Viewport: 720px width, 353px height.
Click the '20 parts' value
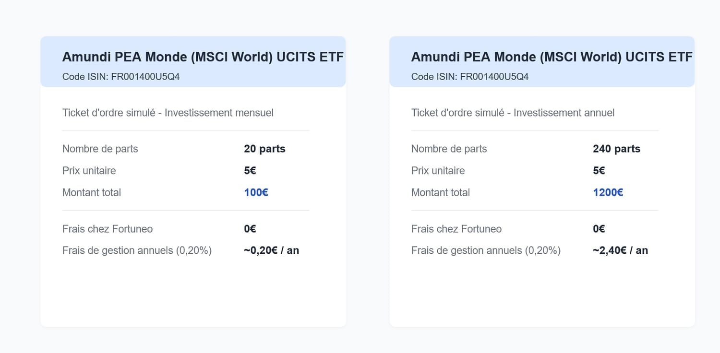pyautogui.click(x=264, y=149)
